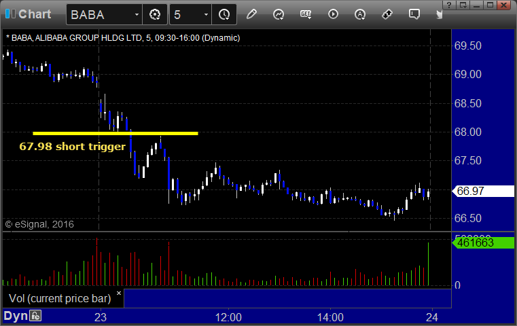Open the chart comment bubble icon
The height and width of the screenshot is (326, 517).
click(414, 14)
